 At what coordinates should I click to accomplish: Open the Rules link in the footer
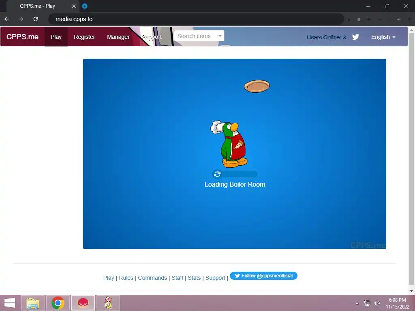tap(126, 278)
